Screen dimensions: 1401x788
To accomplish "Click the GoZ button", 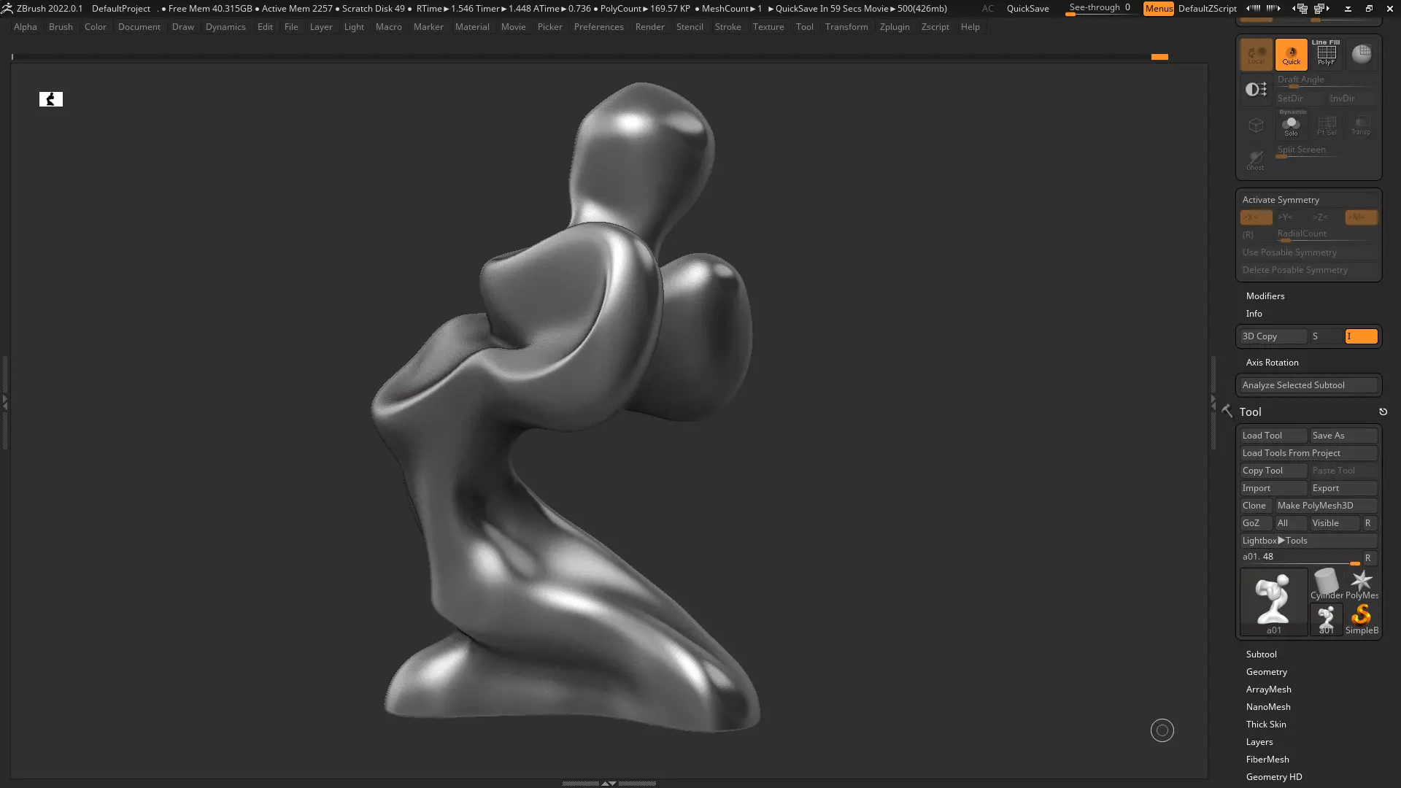I will 1256,523.
